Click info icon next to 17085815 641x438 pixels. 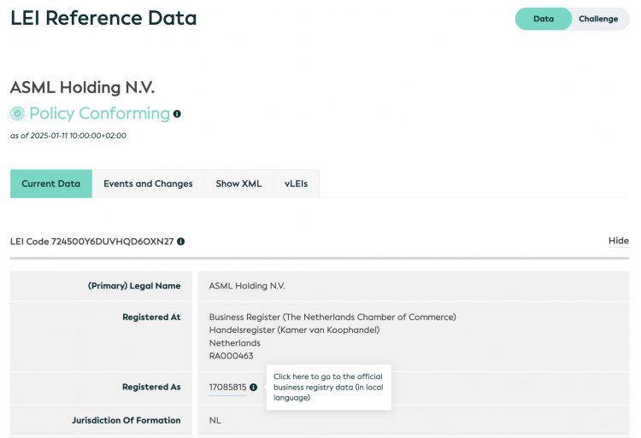click(254, 388)
